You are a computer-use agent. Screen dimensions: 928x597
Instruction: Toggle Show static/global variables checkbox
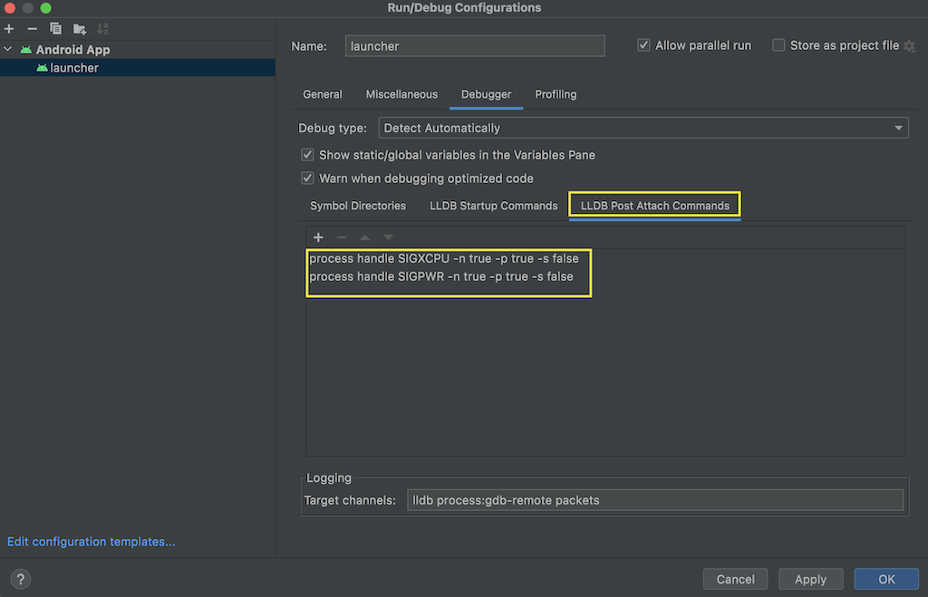click(x=307, y=155)
